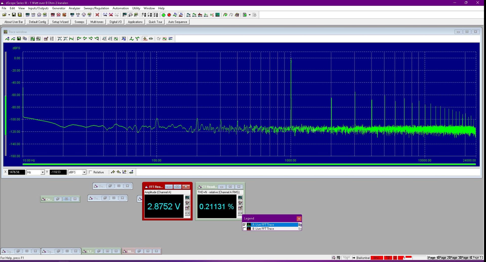Click the trace table edit icon in Trace window
Screen dimensions: 486x262
click(x=46, y=39)
